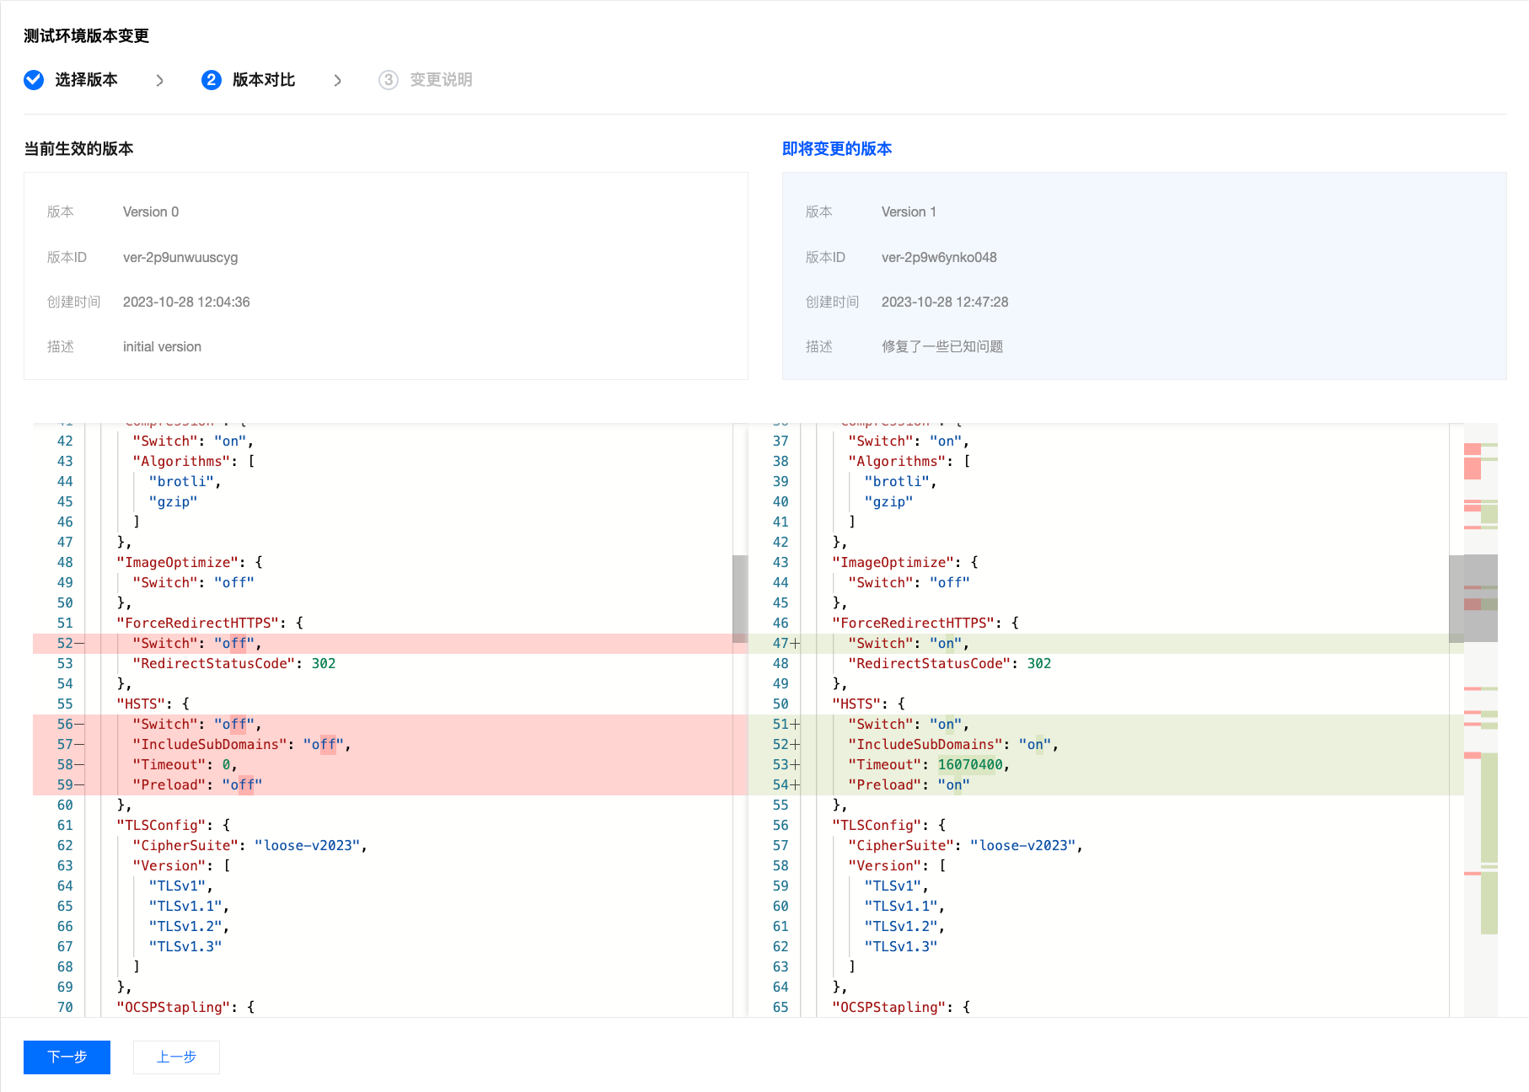Click the completed checkmark icon for 选择版本
The width and height of the screenshot is (1529, 1092).
(34, 80)
